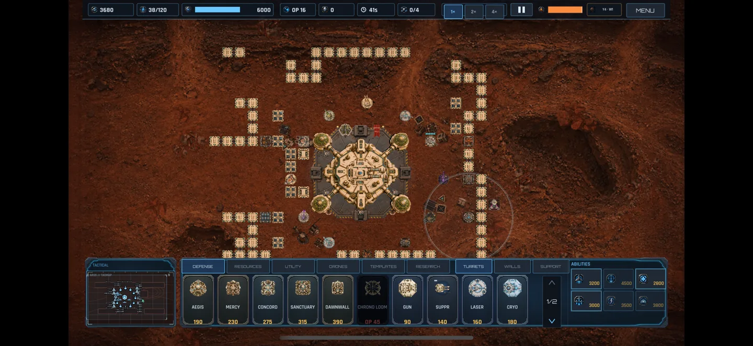Click the 0/4 counter in top bar
Screen dimensions: 753x346
click(416, 10)
